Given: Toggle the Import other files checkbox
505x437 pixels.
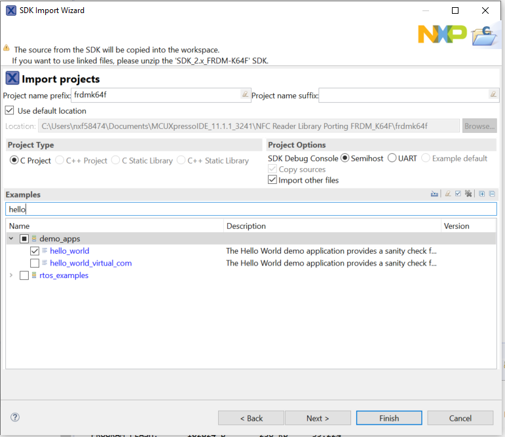Looking at the screenshot, I should (272, 180).
